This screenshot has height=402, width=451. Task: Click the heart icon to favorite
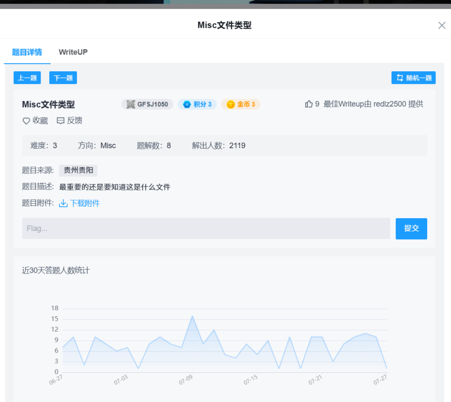(x=26, y=121)
